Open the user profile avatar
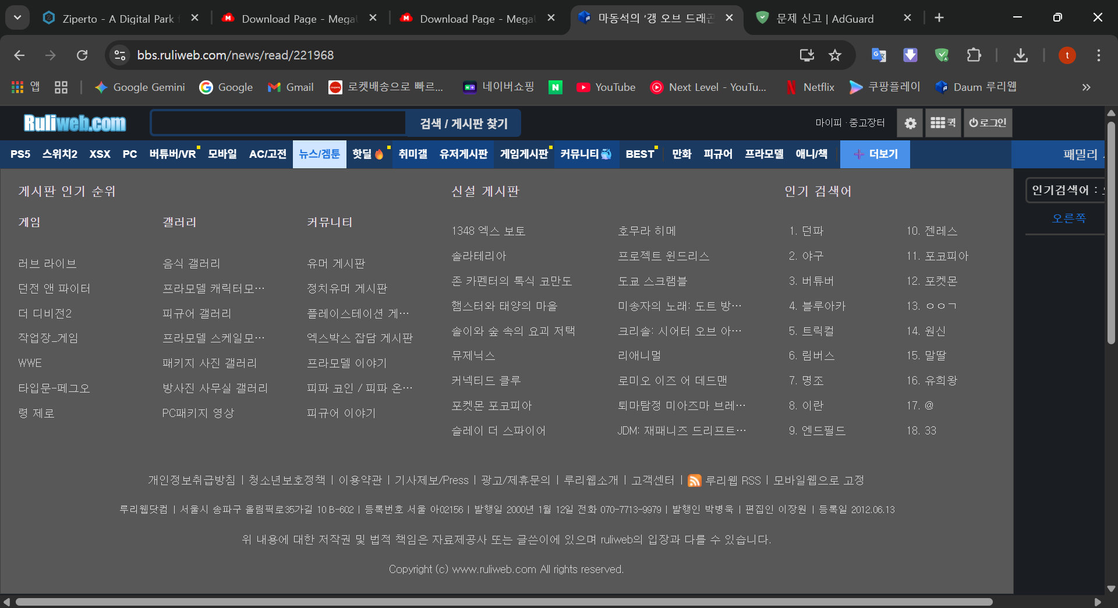The width and height of the screenshot is (1118, 608). coord(1067,55)
